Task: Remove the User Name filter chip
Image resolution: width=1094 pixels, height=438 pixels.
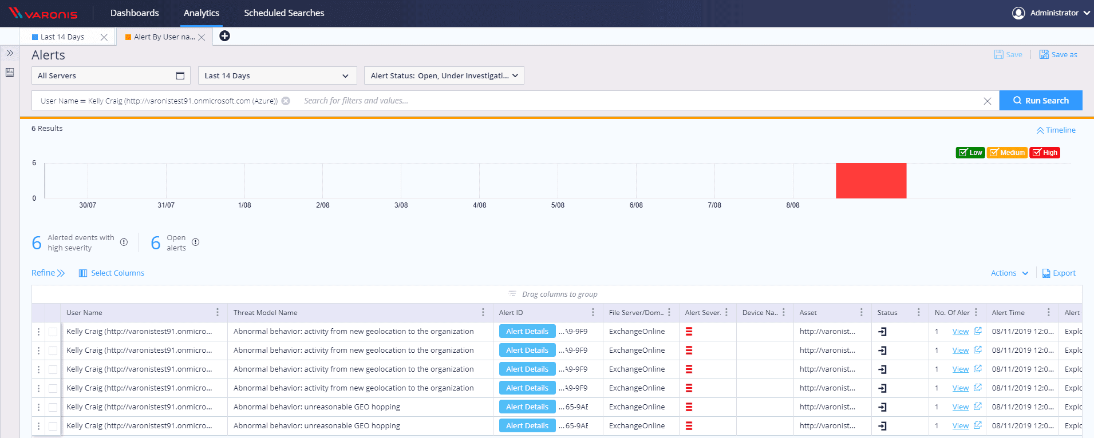Action: [286, 101]
